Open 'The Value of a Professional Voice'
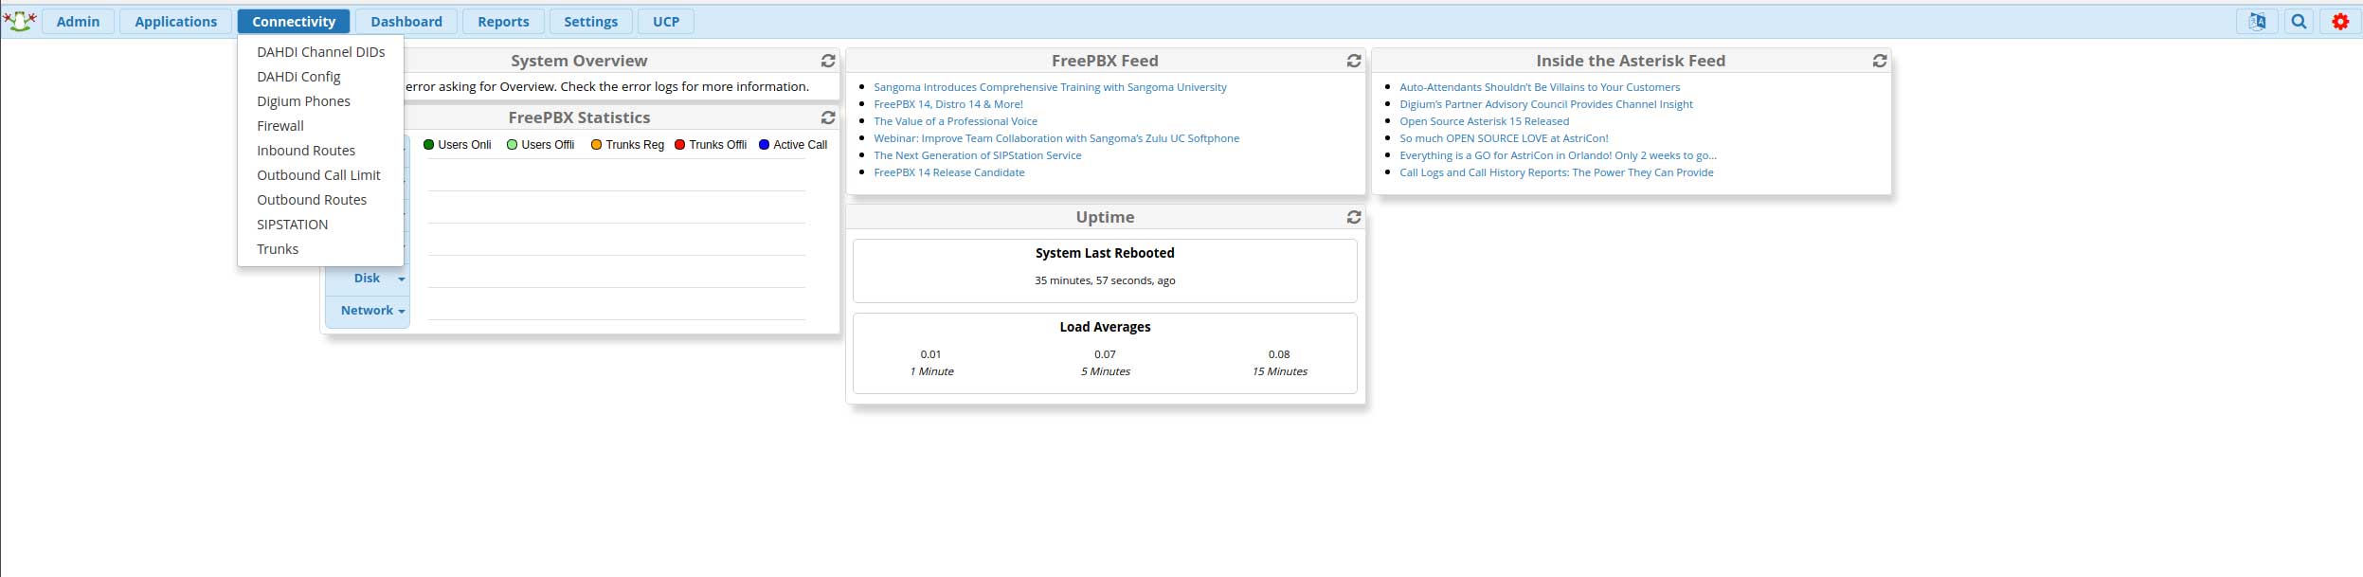Viewport: 2363px width, 577px height. pos(955,121)
